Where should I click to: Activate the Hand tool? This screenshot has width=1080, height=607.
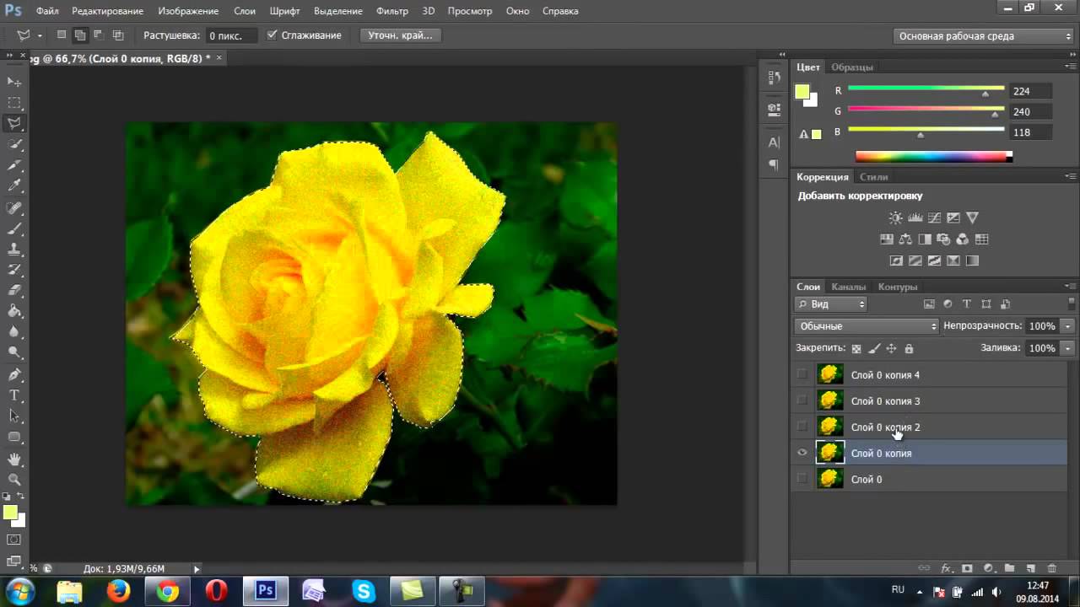pyautogui.click(x=14, y=459)
